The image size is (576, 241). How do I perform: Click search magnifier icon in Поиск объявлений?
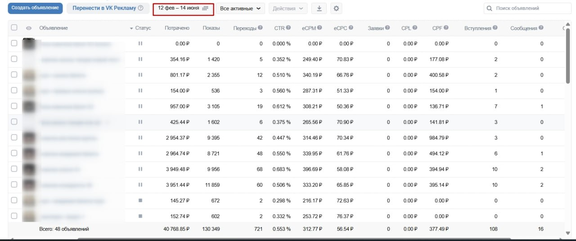(x=490, y=9)
